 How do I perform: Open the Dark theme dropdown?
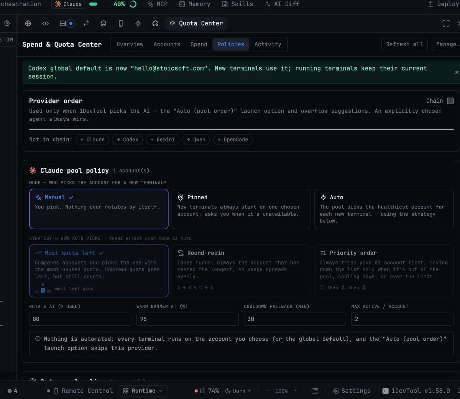[238, 391]
